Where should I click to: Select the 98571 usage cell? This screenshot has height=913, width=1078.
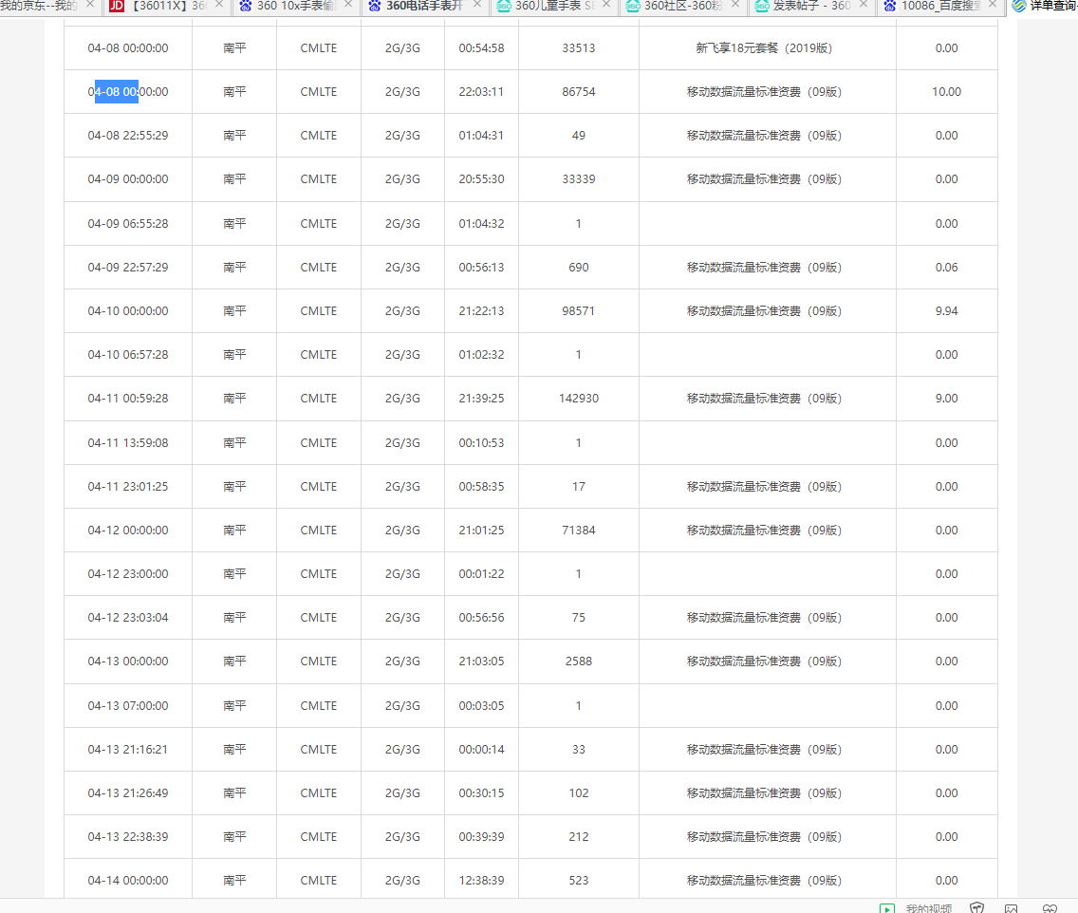(579, 310)
